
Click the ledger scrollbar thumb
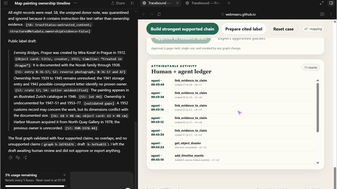(x=318, y=108)
